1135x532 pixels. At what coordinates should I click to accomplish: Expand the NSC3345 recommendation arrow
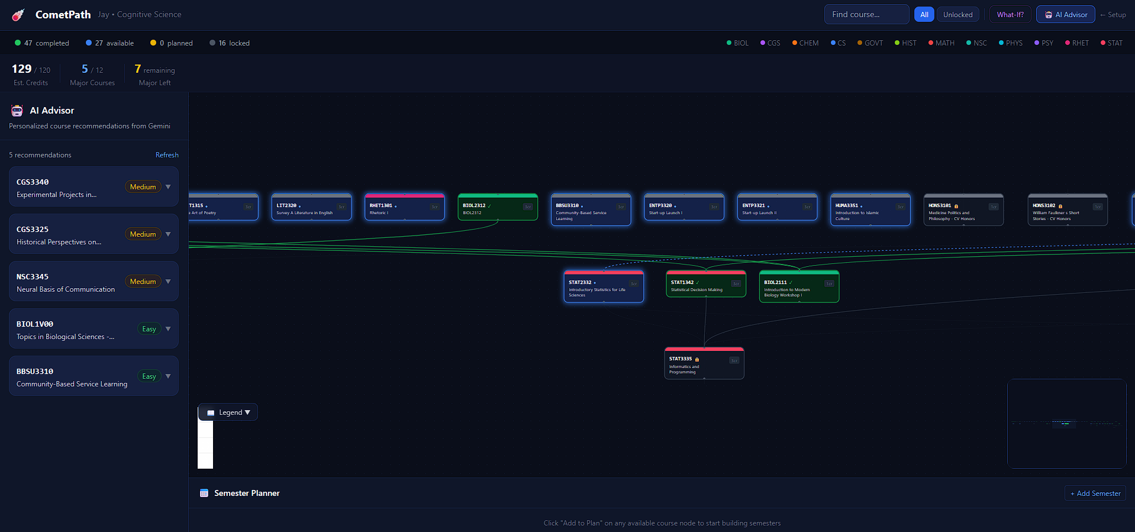tap(168, 282)
